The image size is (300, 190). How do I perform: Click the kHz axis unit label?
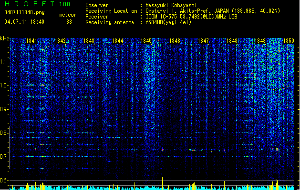pos(4,38)
